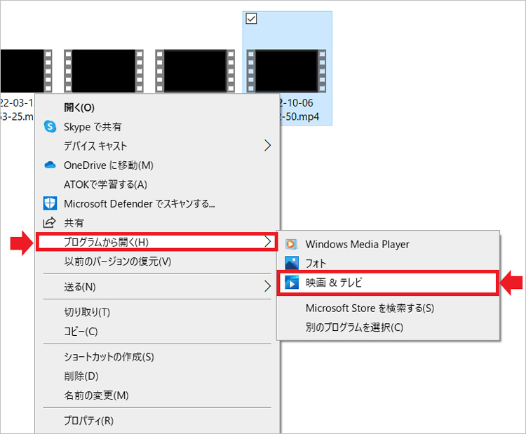Choose コピー(C) menu entry
The image size is (526, 434).
point(158,332)
